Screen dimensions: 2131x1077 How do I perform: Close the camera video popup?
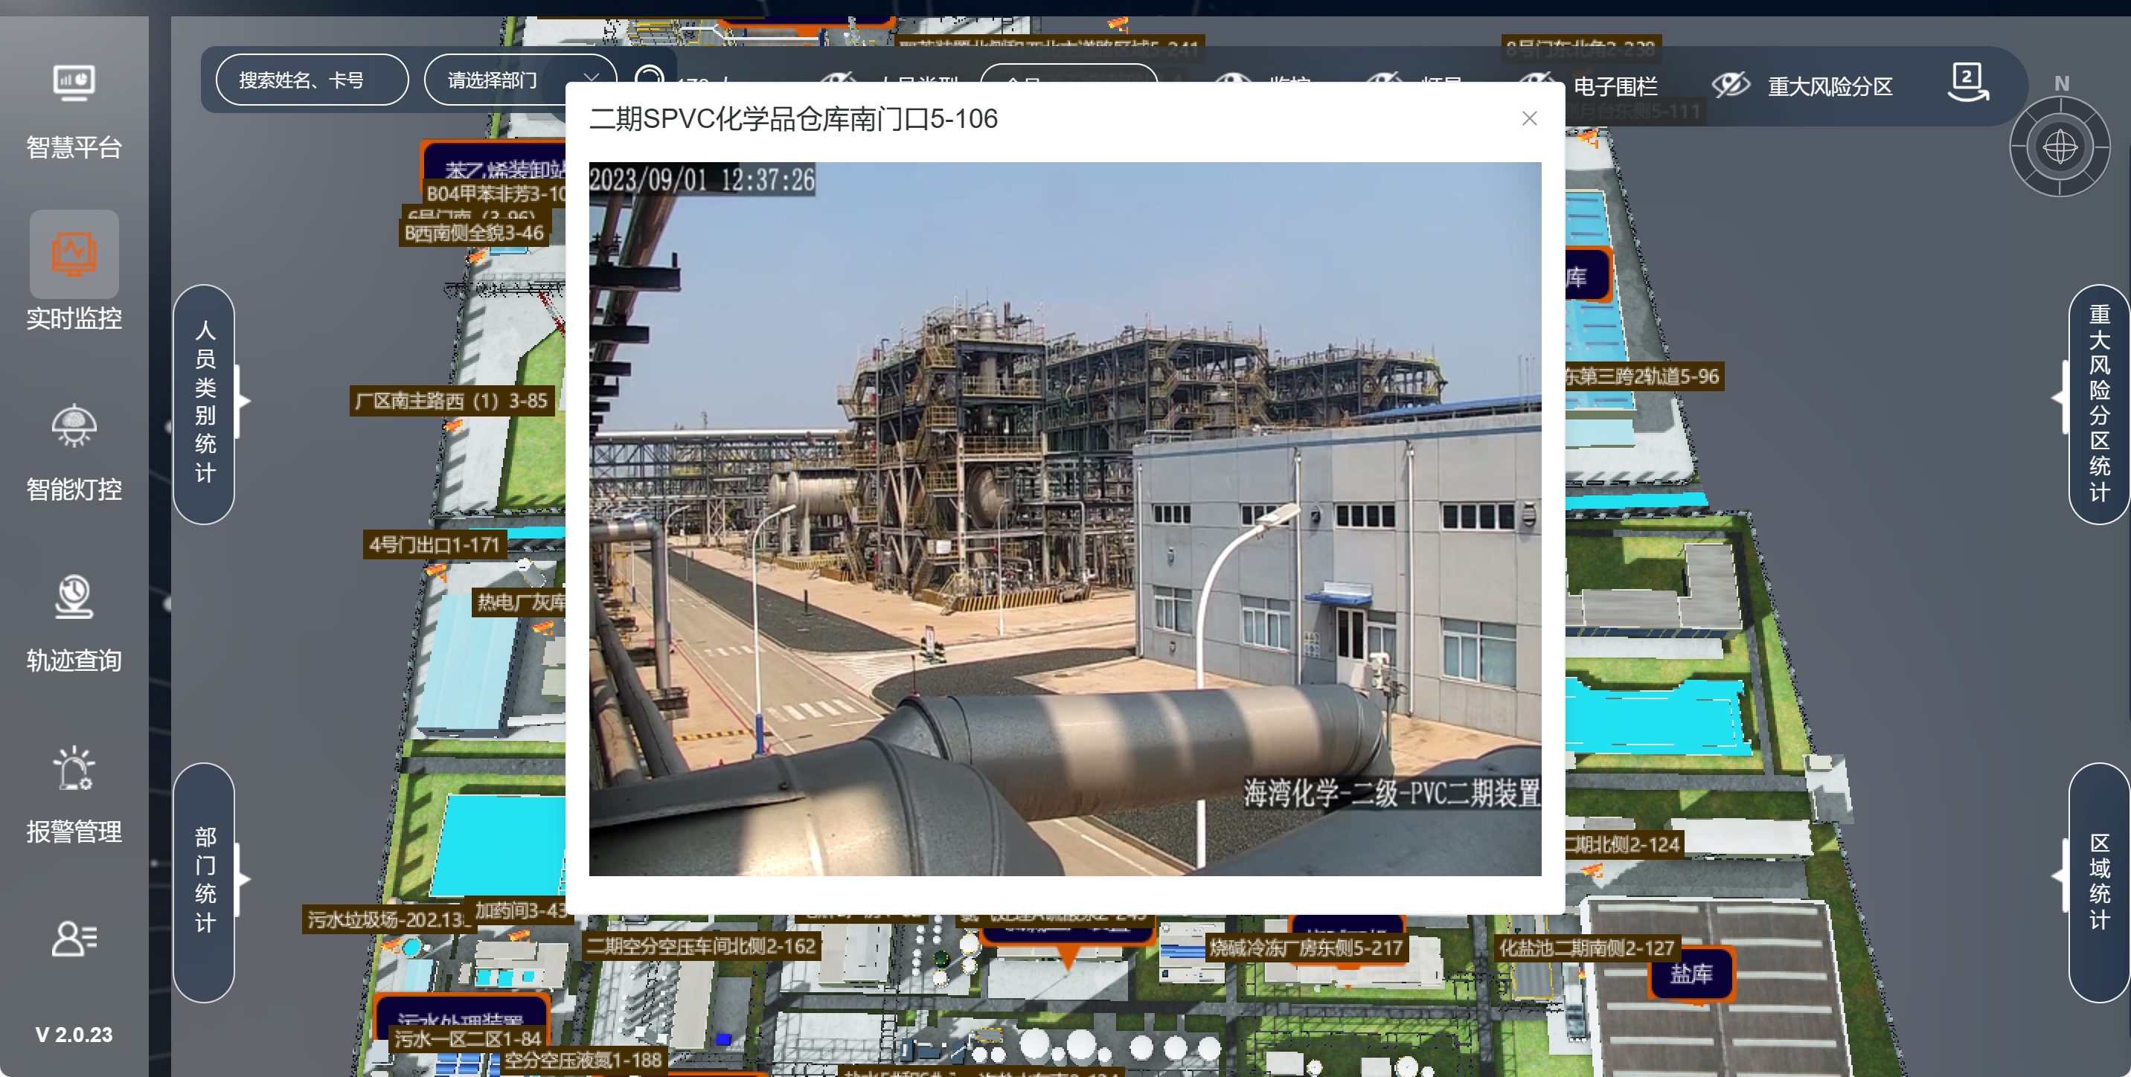(x=1529, y=118)
